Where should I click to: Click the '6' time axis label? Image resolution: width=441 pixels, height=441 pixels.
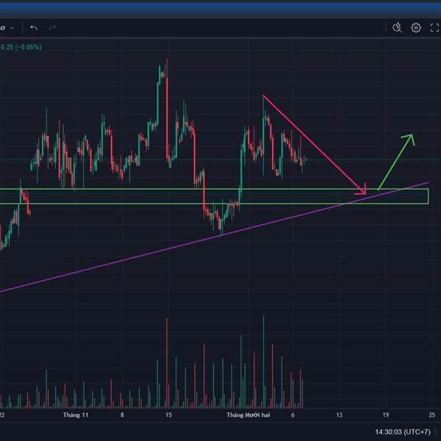point(293,415)
